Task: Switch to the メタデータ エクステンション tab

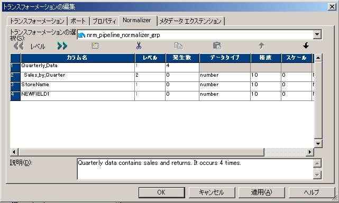Action: click(x=190, y=21)
